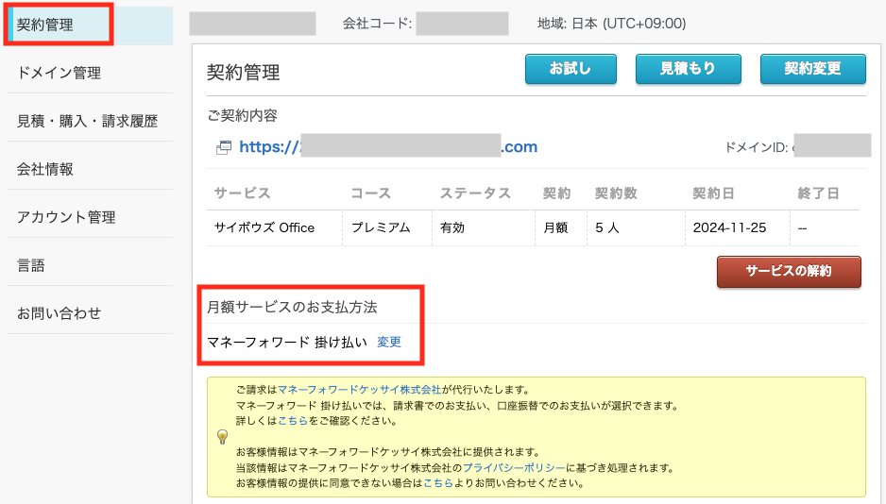886x504 pixels.
Task: Open アカウント管理 in the sidebar
Action: (x=66, y=217)
